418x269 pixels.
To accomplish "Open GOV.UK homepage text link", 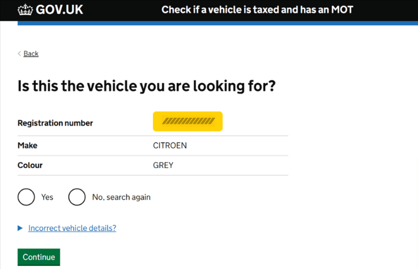I will [59, 10].
